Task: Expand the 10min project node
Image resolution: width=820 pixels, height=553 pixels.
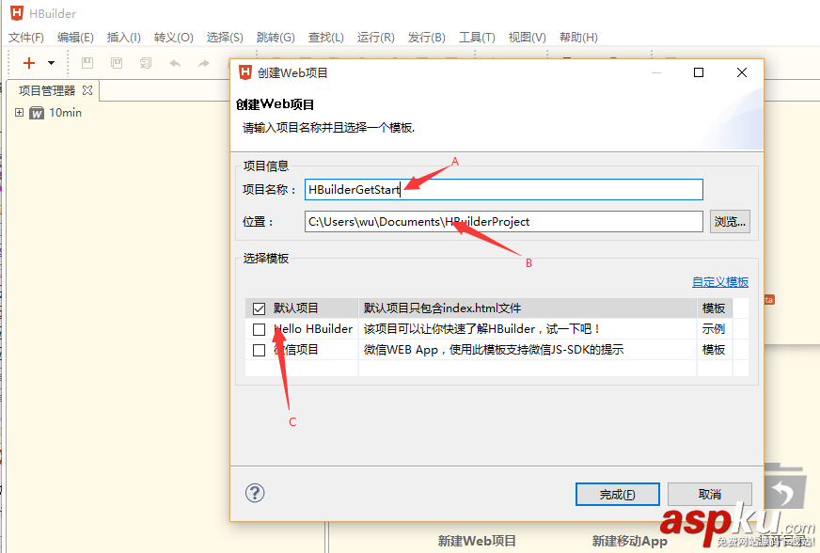Action: point(20,113)
